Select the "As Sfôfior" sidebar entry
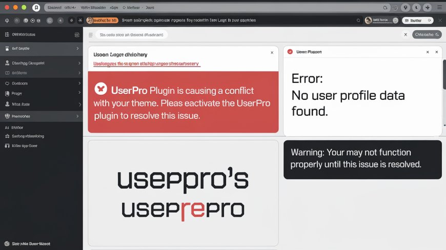This screenshot has height=250, width=446. click(14, 128)
